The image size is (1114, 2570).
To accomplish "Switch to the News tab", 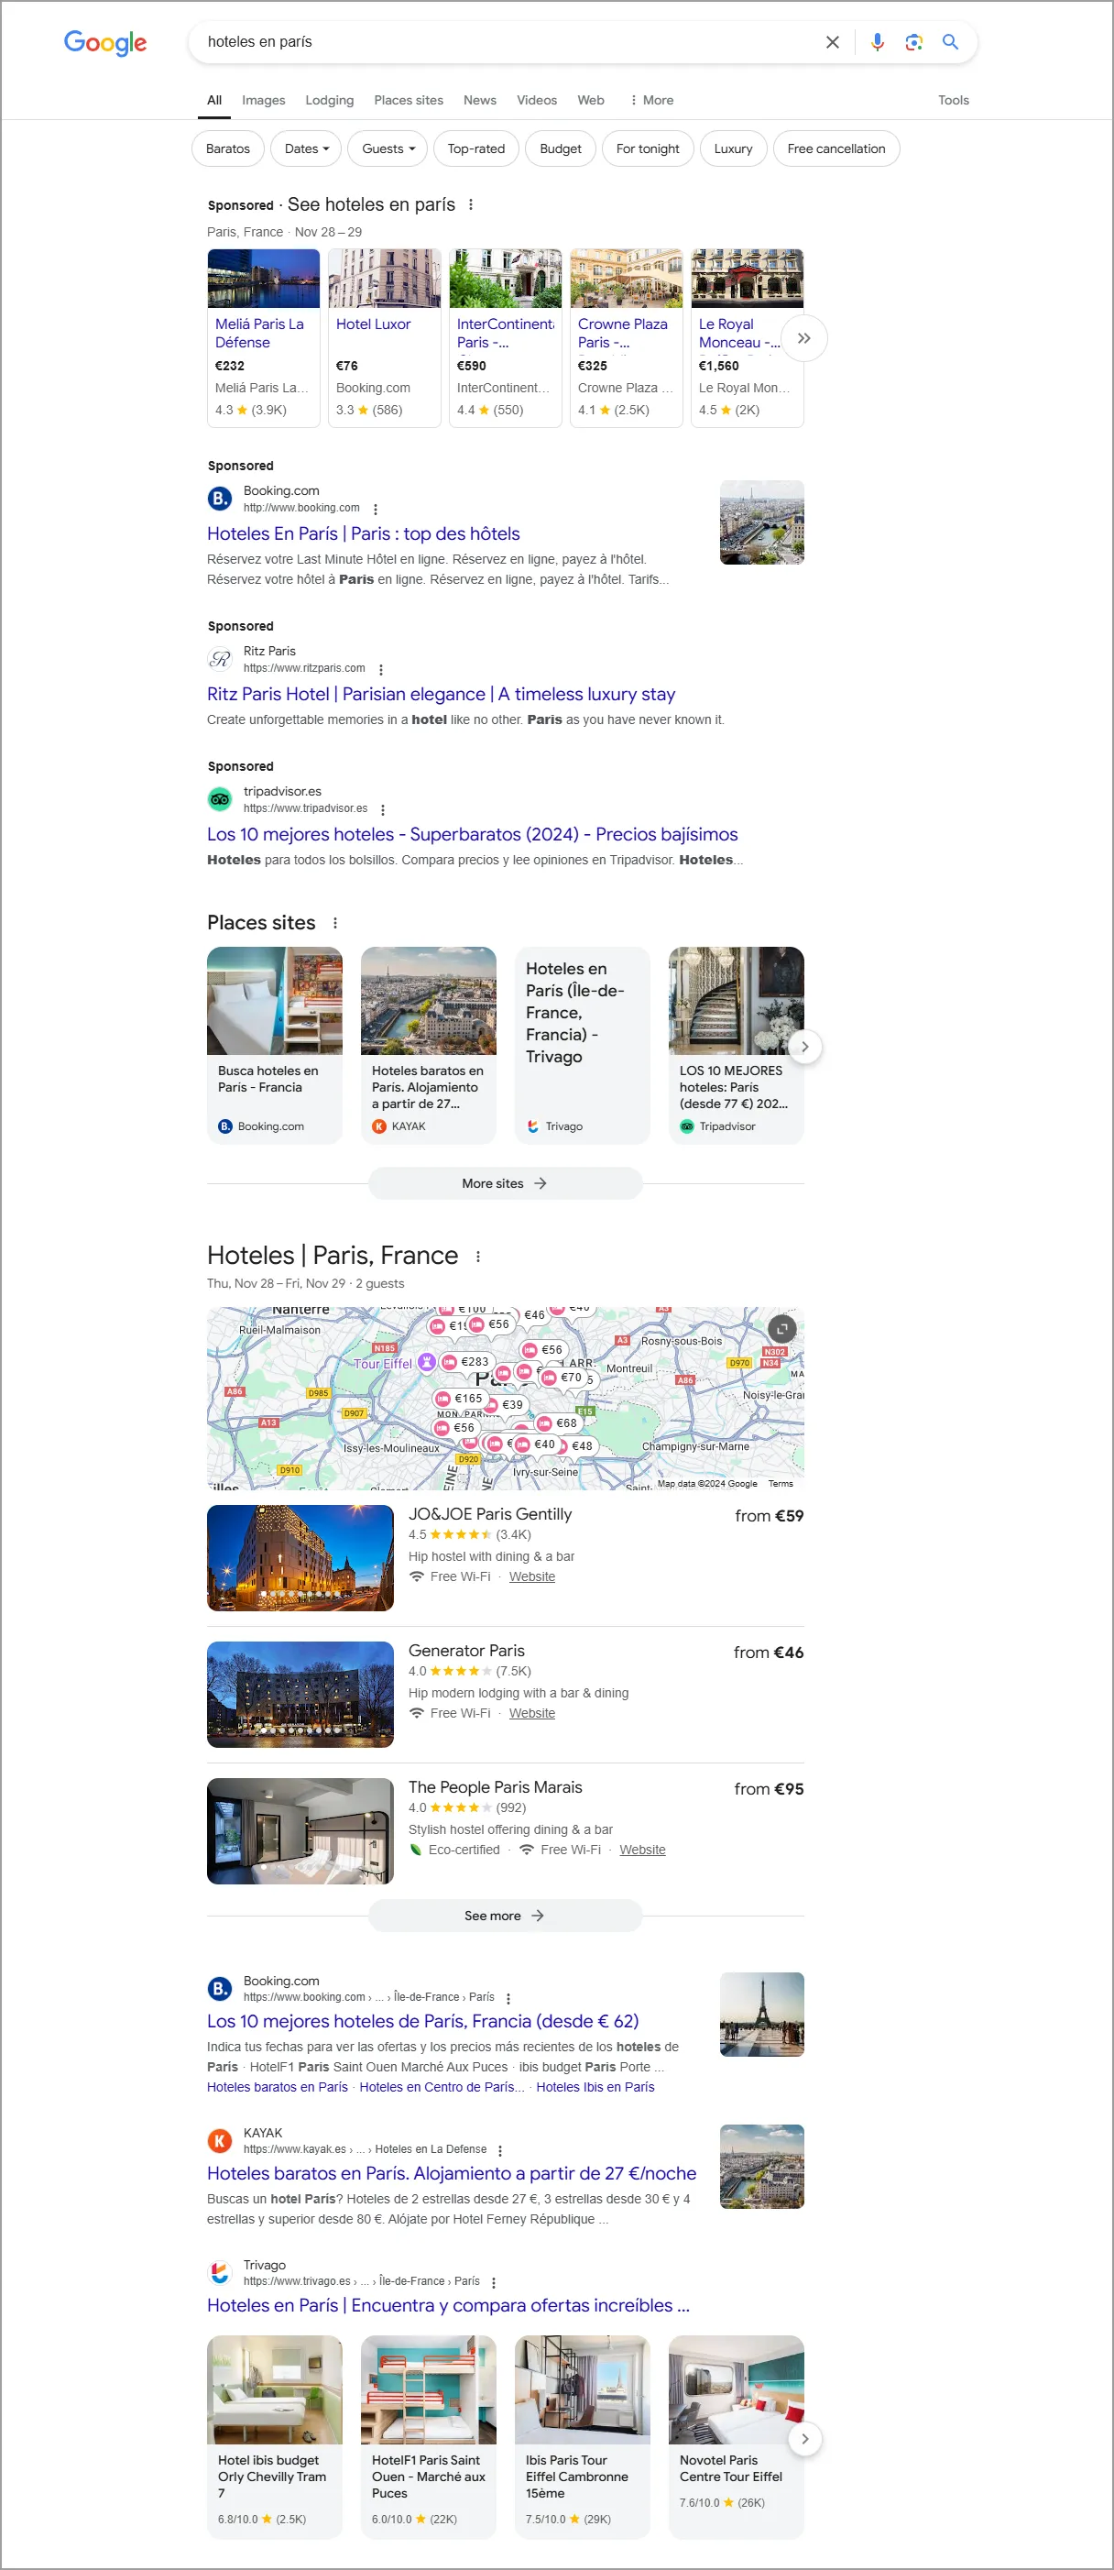I will point(480,100).
